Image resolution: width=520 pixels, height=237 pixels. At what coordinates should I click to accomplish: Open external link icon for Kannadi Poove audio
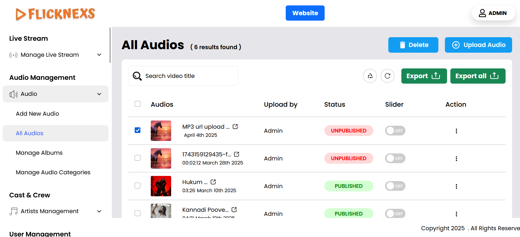point(234,210)
